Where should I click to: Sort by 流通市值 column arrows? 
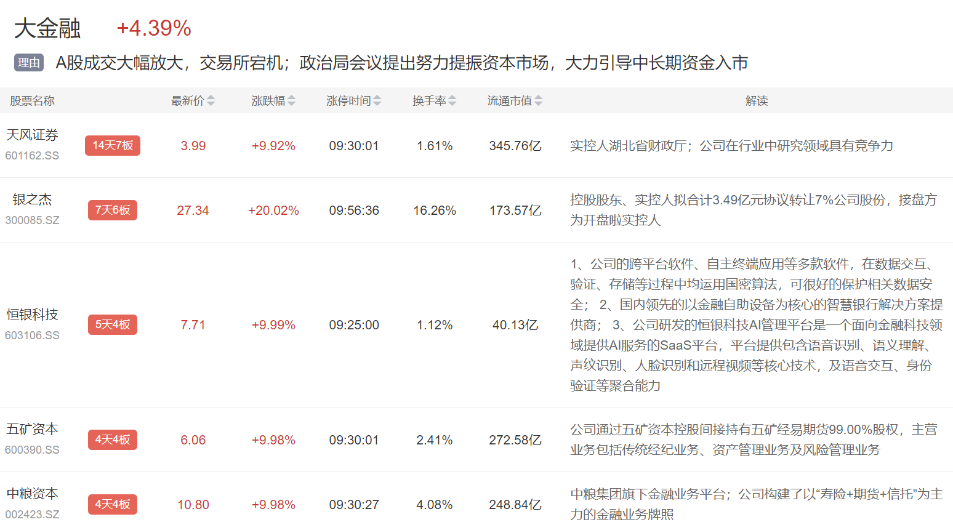point(538,101)
